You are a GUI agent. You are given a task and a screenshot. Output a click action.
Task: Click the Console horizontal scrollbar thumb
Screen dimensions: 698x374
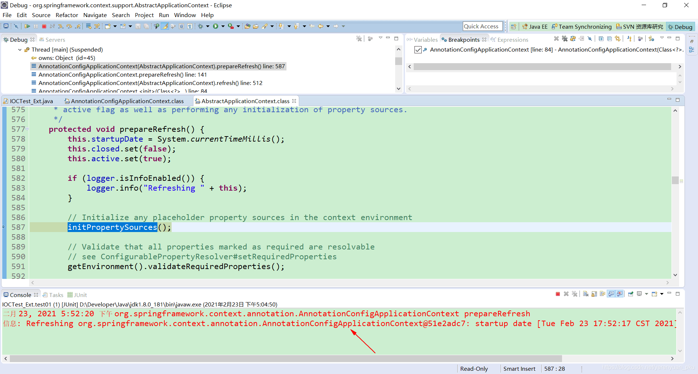(x=286, y=358)
